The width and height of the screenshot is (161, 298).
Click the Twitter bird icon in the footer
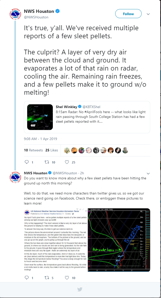click(80, 289)
